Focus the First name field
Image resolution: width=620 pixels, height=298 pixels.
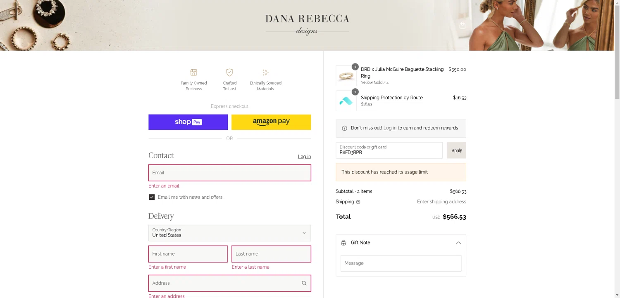coord(188,254)
